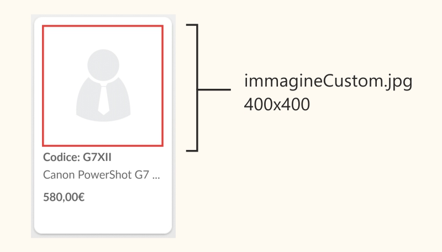Click empty white area below the price
Image resolution: width=442 pixels, height=252 pixels.
pyautogui.click(x=103, y=218)
